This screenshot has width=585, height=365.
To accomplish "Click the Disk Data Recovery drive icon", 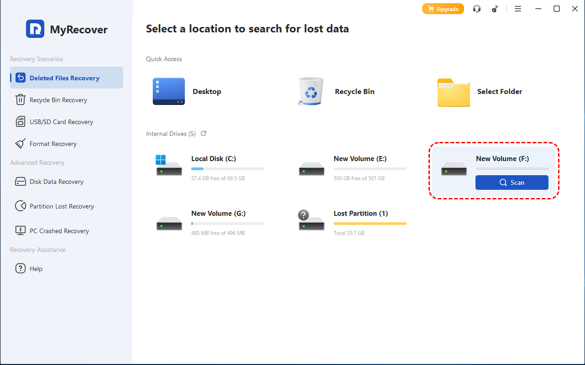I will (x=21, y=182).
